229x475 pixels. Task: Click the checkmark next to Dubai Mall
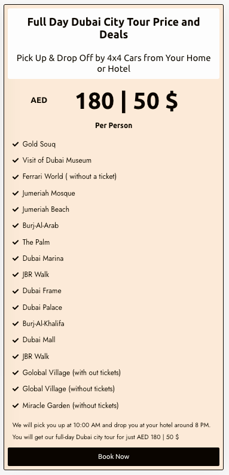(16, 340)
